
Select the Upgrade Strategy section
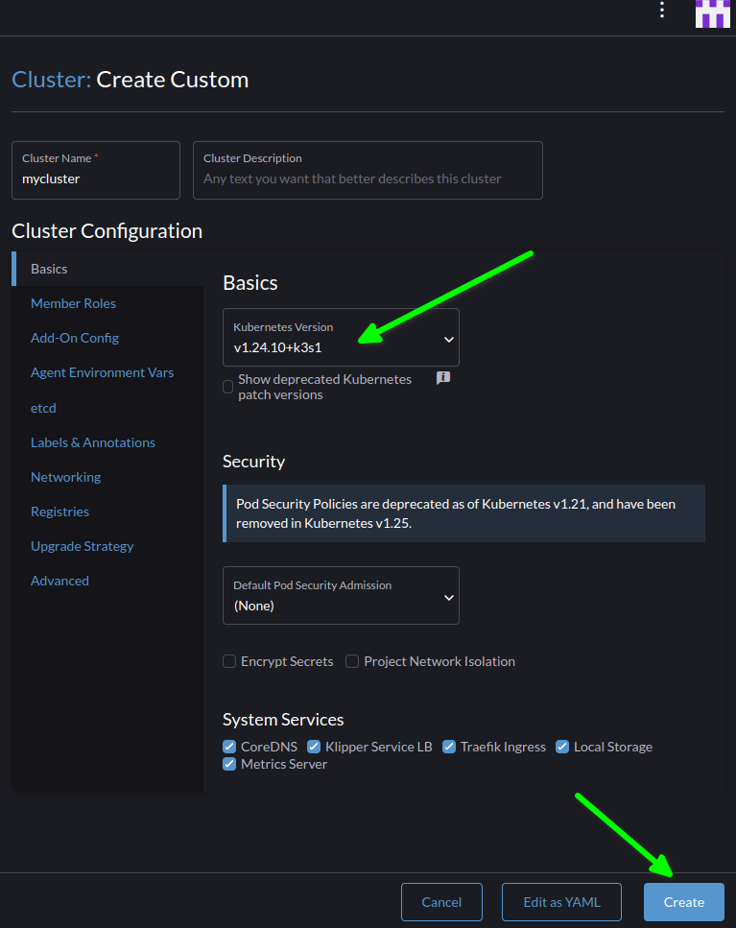pos(82,546)
